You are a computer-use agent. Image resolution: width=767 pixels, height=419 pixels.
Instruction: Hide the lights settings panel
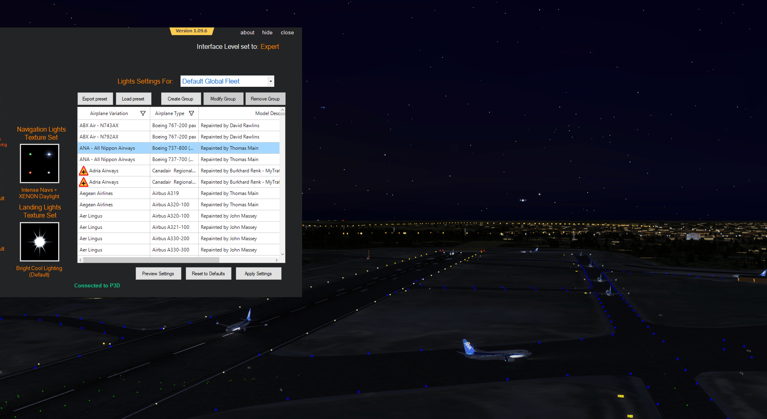coord(267,33)
